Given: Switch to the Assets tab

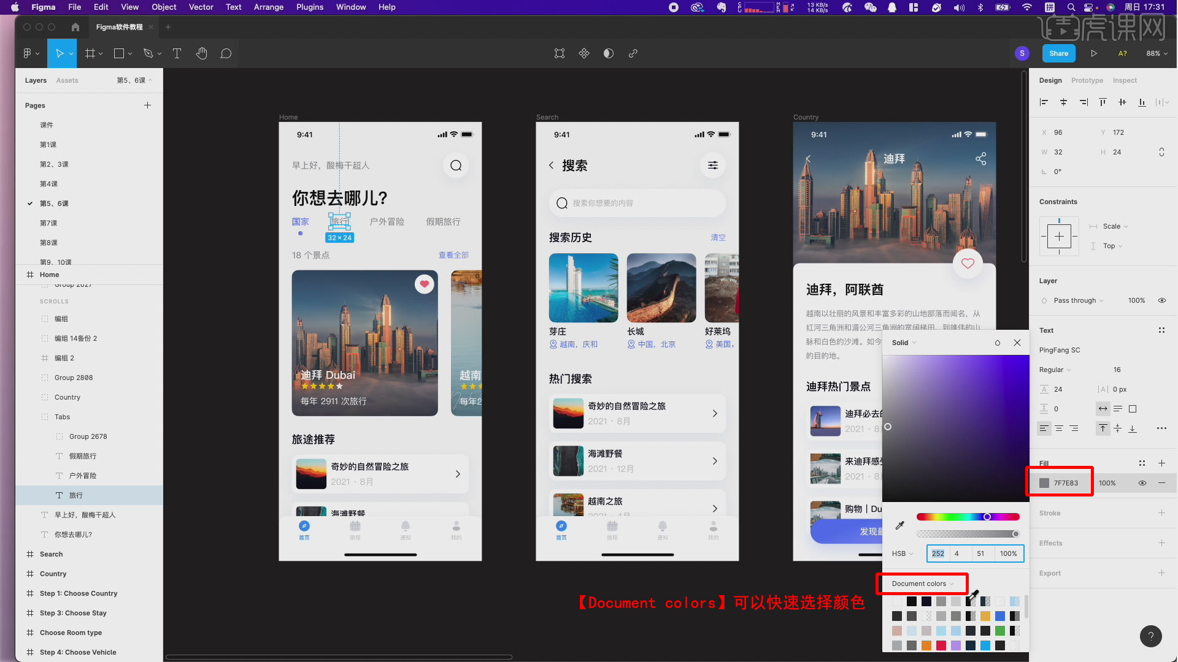Looking at the screenshot, I should [67, 80].
